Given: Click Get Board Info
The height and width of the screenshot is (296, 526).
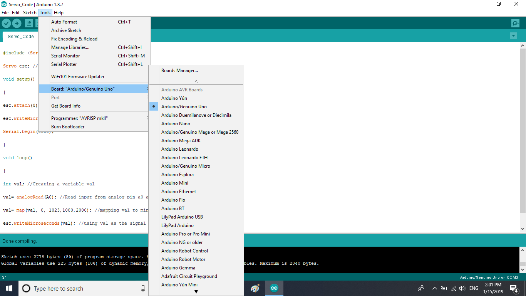Looking at the screenshot, I should (x=94, y=106).
